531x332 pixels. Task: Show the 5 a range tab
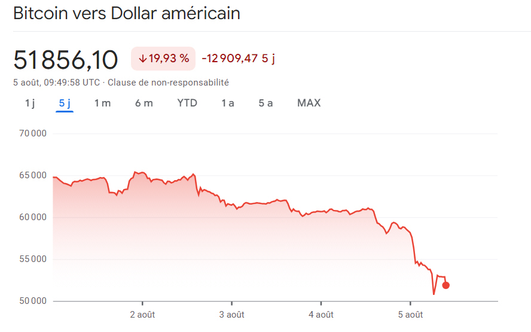click(x=265, y=103)
